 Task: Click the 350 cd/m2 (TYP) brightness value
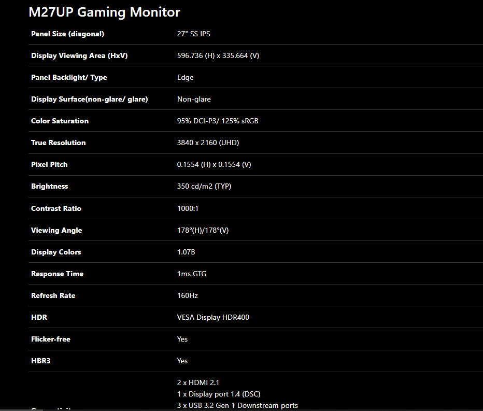coord(204,187)
